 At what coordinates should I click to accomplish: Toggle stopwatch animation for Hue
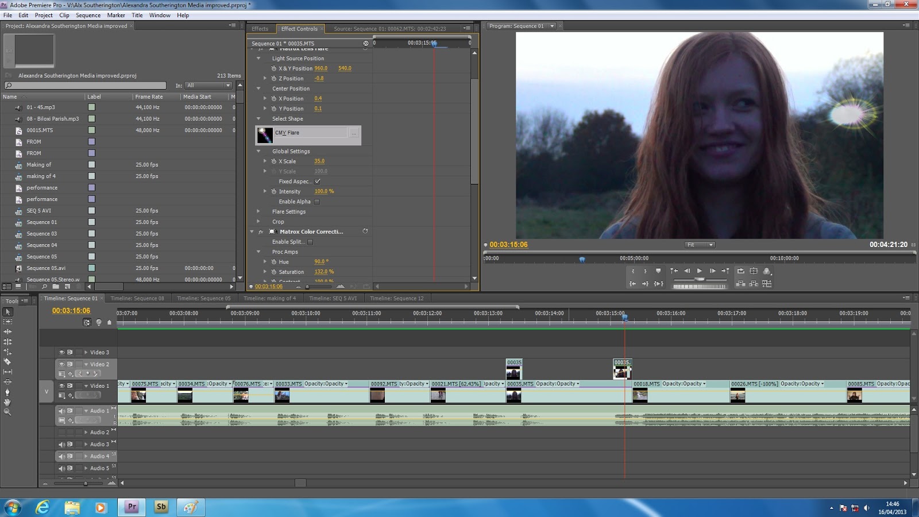pyautogui.click(x=274, y=262)
